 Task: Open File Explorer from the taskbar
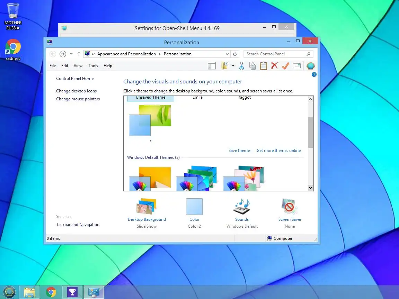point(29,292)
